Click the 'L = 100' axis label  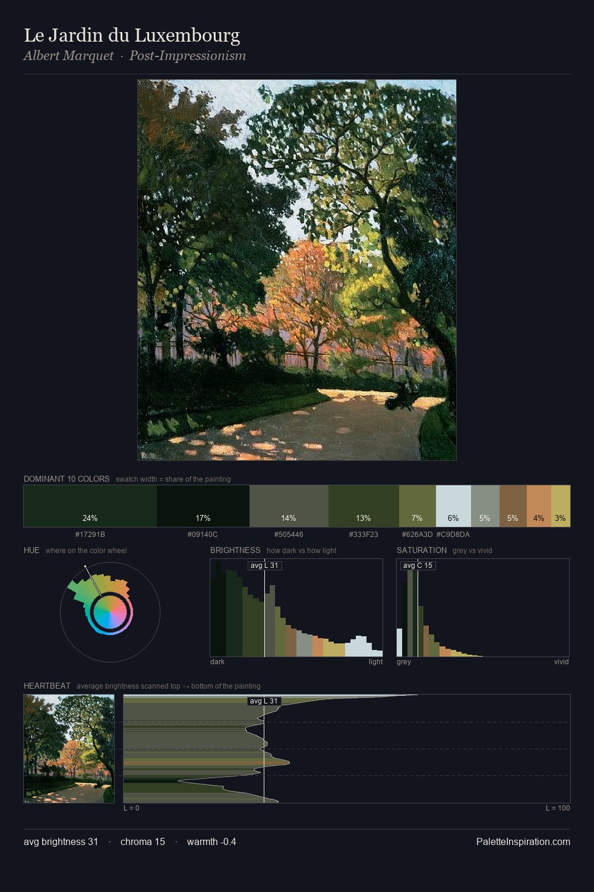pos(558,808)
